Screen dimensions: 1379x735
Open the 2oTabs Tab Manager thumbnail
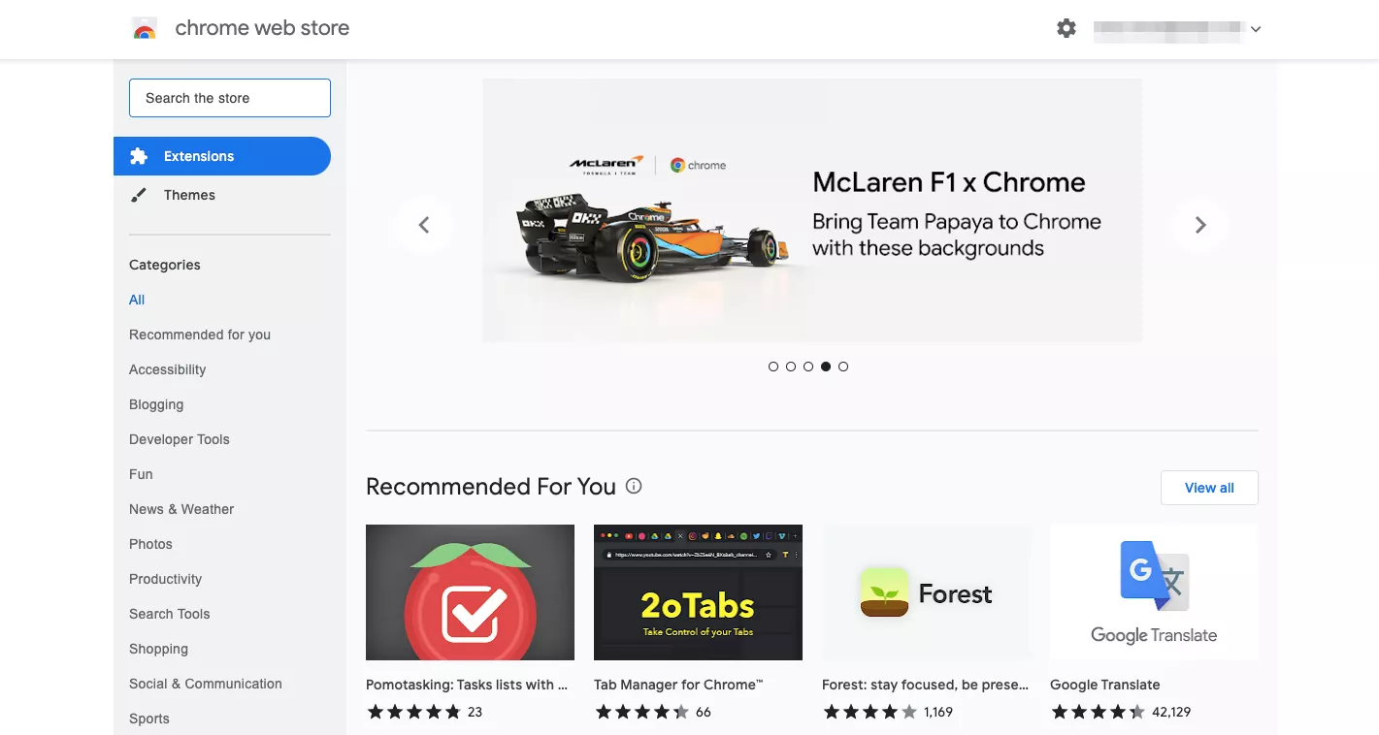(698, 592)
